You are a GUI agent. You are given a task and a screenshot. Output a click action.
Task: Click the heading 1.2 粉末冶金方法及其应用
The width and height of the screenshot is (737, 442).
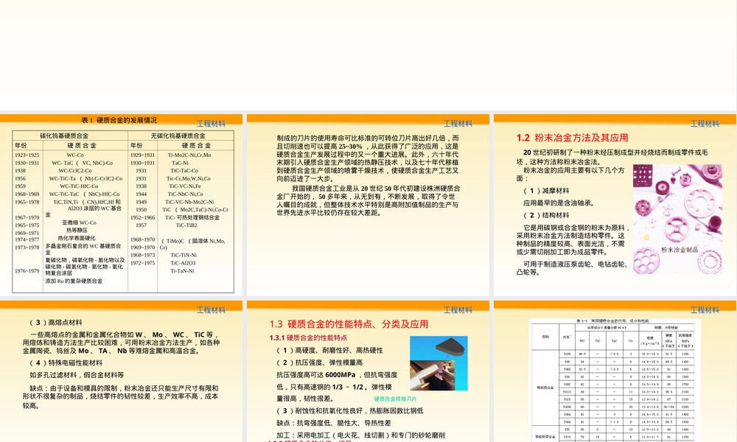[x=572, y=138]
